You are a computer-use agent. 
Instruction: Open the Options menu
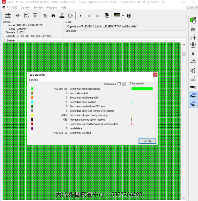point(26,8)
